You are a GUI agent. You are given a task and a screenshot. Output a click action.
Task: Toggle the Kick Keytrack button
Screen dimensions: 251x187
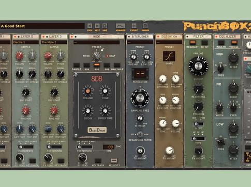point(98,161)
